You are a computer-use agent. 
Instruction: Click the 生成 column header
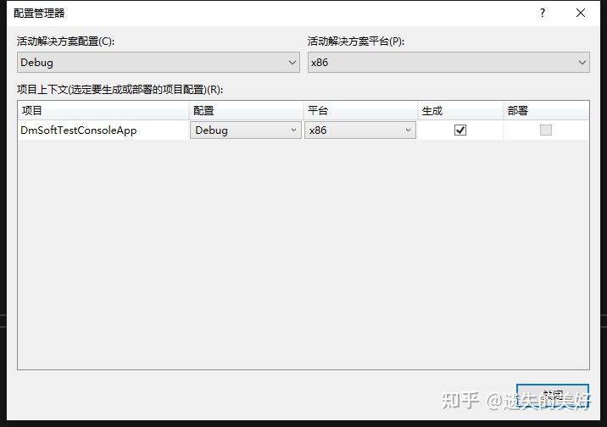coord(460,111)
